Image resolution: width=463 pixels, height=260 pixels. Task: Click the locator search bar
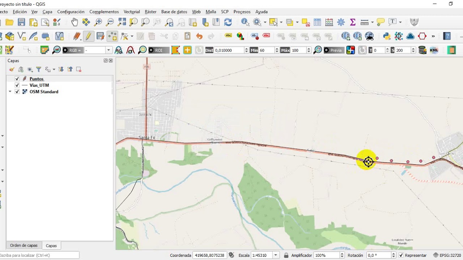click(x=39, y=255)
